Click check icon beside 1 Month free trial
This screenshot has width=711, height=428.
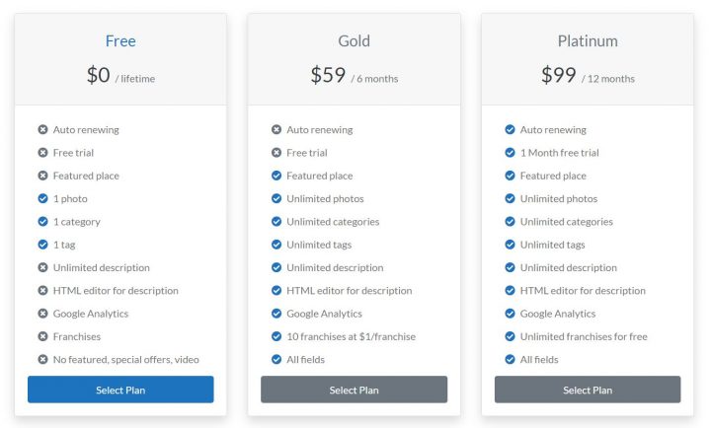(x=510, y=153)
